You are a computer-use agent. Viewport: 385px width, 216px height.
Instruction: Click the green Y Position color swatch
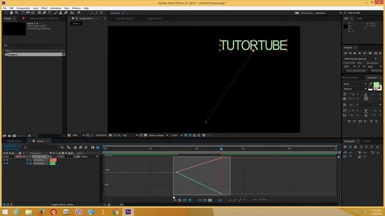click(x=52, y=163)
